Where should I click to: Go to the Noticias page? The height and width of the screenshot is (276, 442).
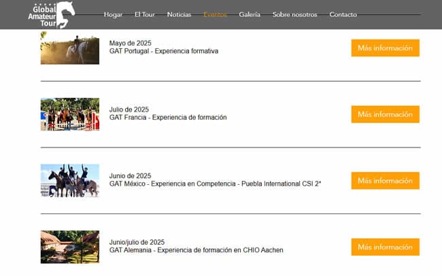[179, 14]
